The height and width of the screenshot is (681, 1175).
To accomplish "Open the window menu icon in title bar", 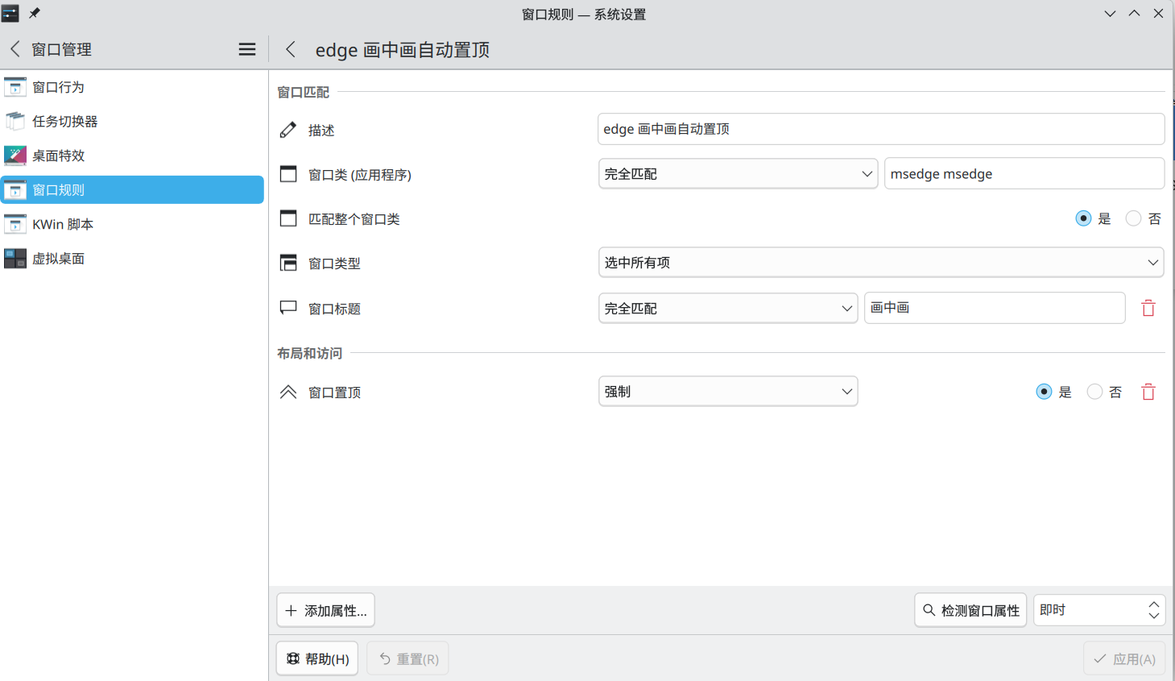I will (x=10, y=13).
